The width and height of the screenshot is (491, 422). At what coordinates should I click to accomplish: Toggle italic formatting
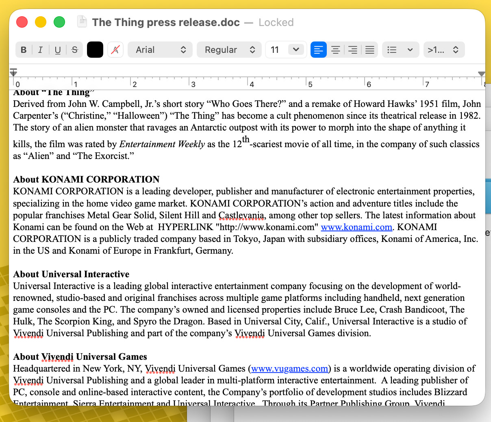40,50
